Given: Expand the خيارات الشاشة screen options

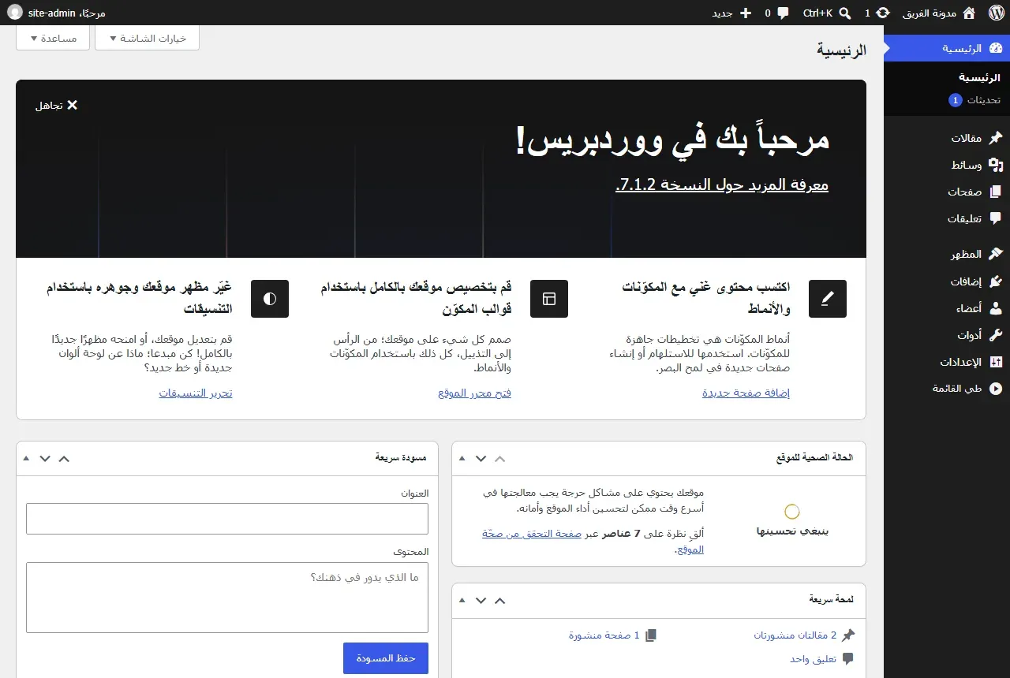Looking at the screenshot, I should click(147, 38).
